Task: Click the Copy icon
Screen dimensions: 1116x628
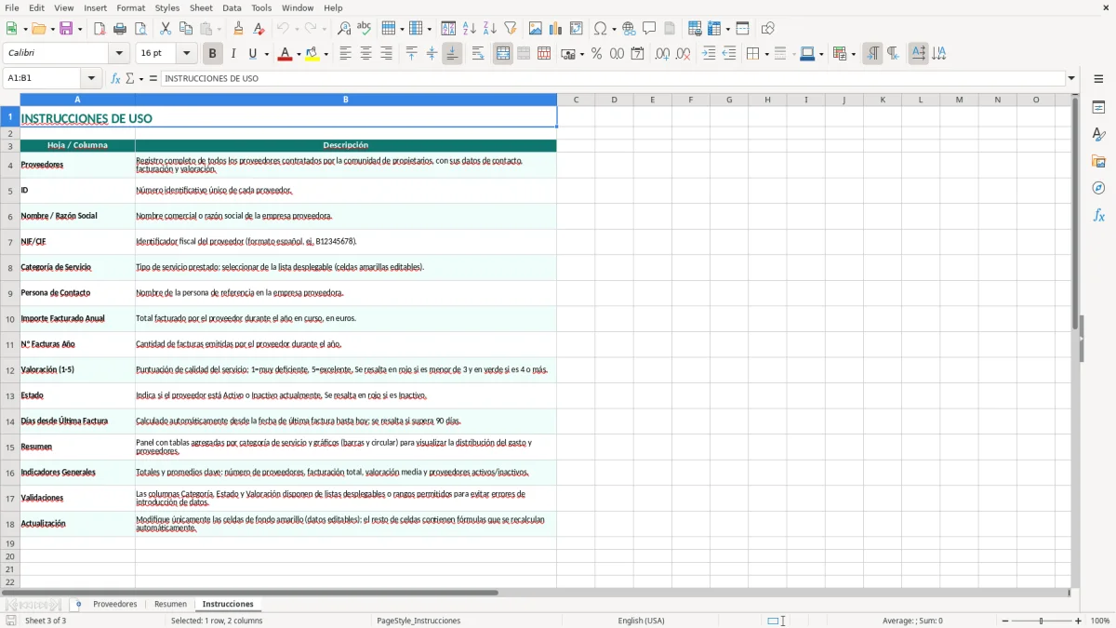Action: coord(186,29)
